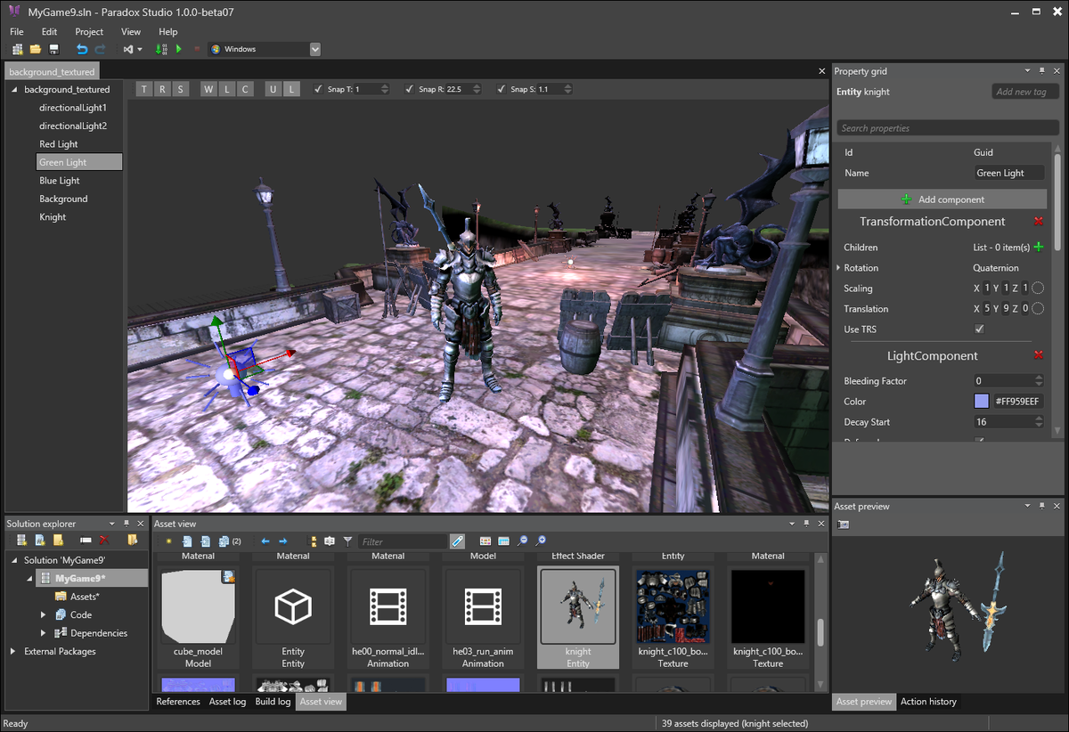Click the #FF959EEF color hex field
Image resolution: width=1069 pixels, height=732 pixels.
pos(1017,402)
